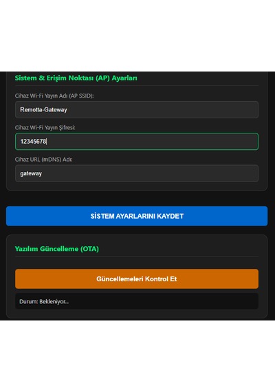Click the 'Sistem & Erişim Noktası (AP) Ayarları' heading
This screenshot has width=275, height=392.
76,78
